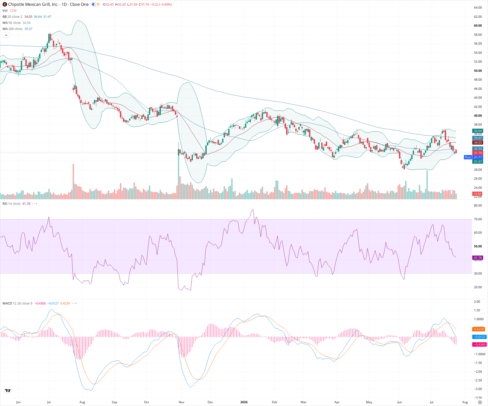Viewport: 488px width, 406px height.
Task: Click the 32.54 MA 50 price label
Action: tap(478, 149)
